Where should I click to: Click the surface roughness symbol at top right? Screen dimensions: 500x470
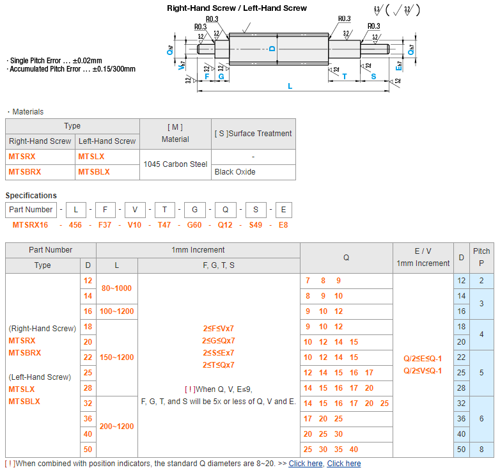click(x=396, y=10)
